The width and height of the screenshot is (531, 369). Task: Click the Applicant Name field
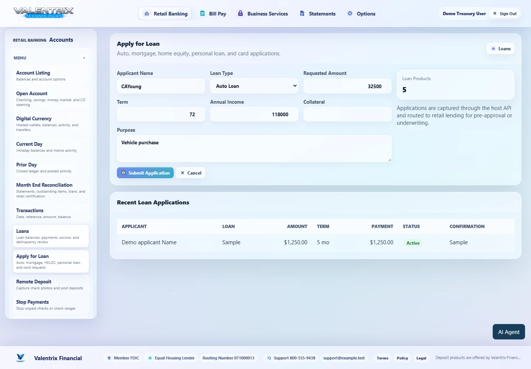161,86
